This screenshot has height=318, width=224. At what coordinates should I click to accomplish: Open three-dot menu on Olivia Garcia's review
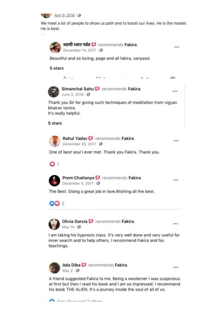coord(176,223)
